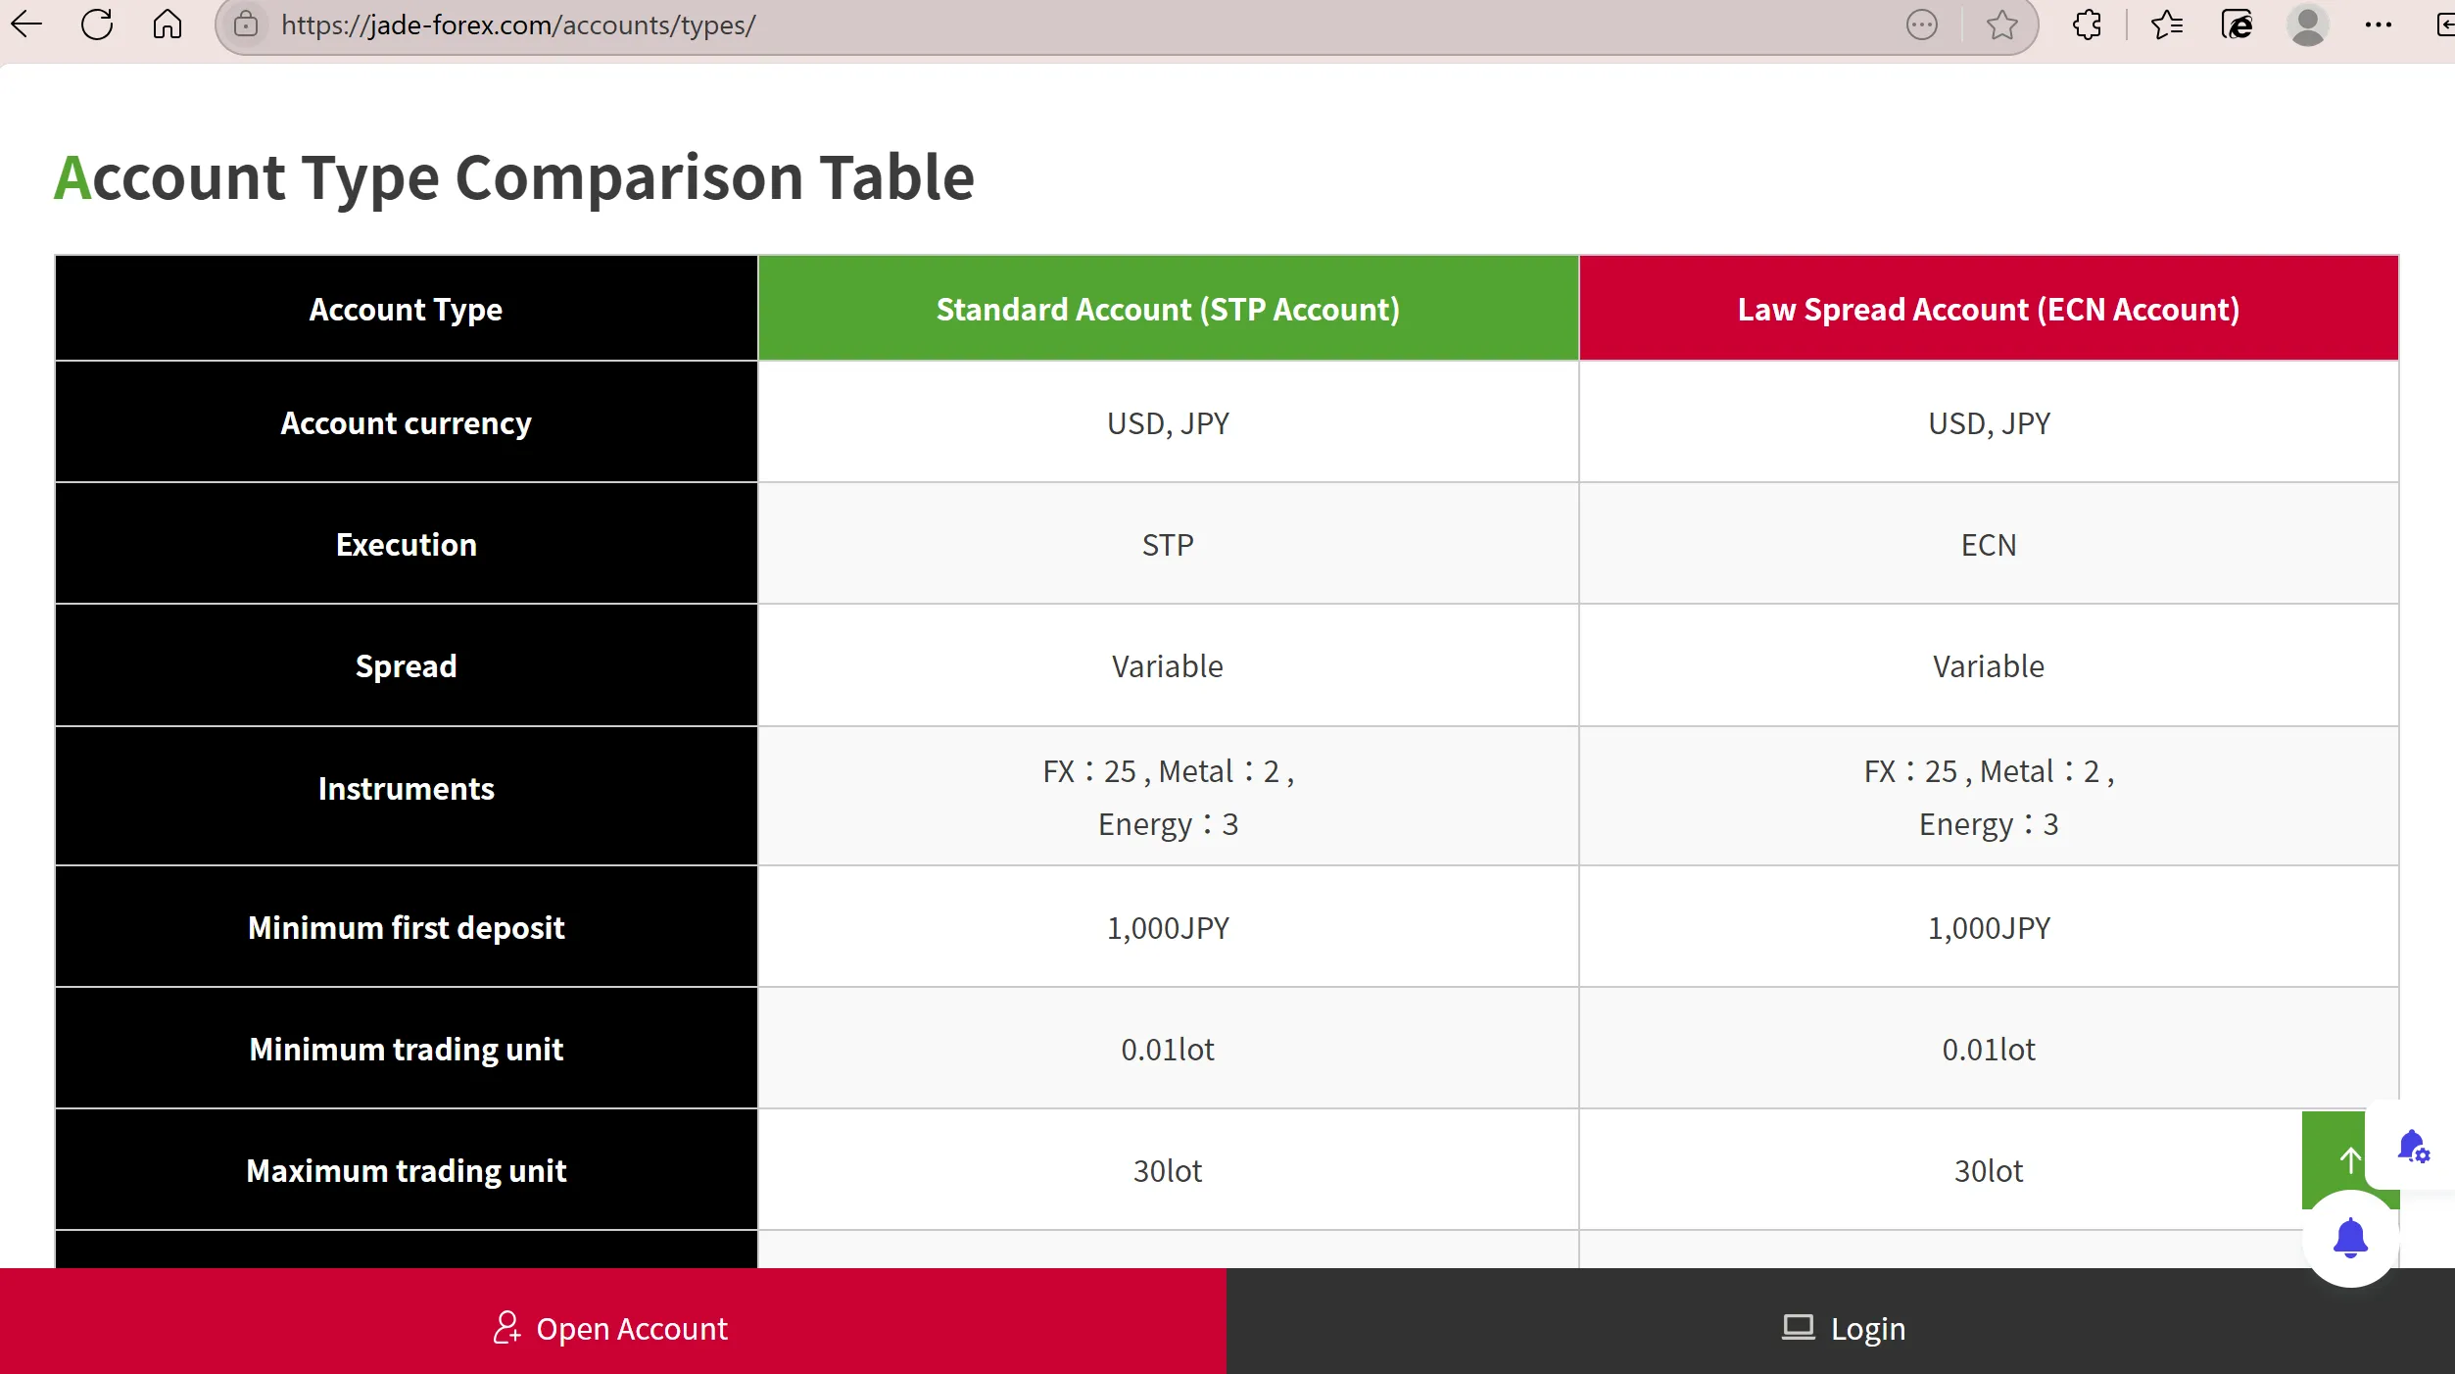View site information lock icon
Viewport: 2455px width, 1374px height.
pos(246,25)
